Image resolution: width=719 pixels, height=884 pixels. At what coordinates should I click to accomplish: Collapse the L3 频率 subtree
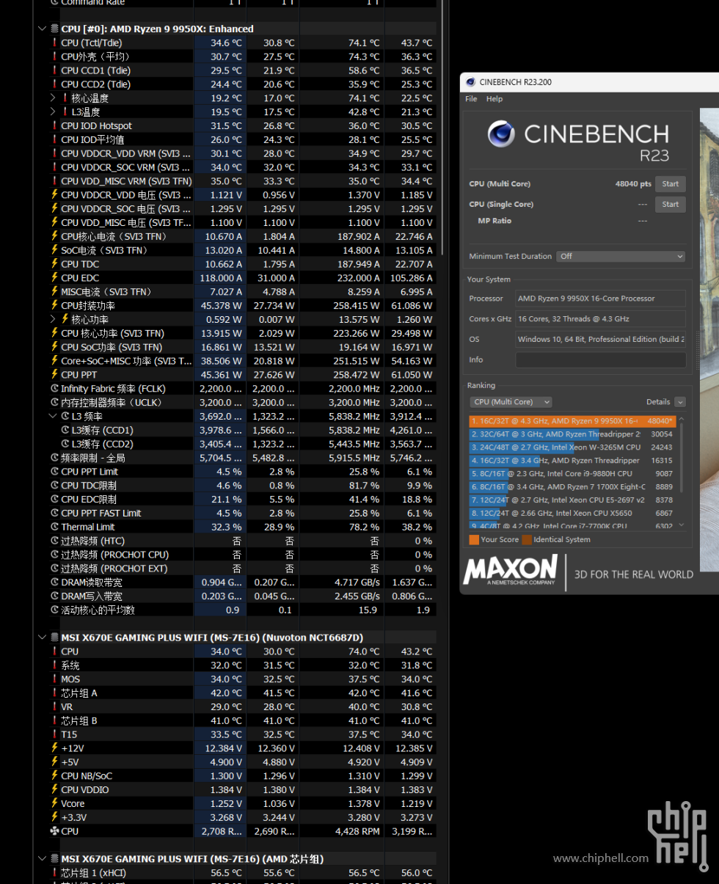tap(53, 416)
